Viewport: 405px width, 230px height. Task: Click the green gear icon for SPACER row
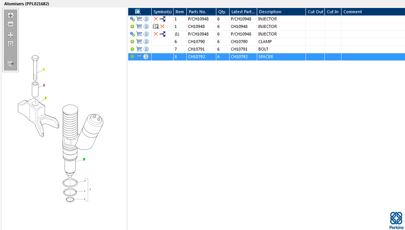pyautogui.click(x=132, y=57)
